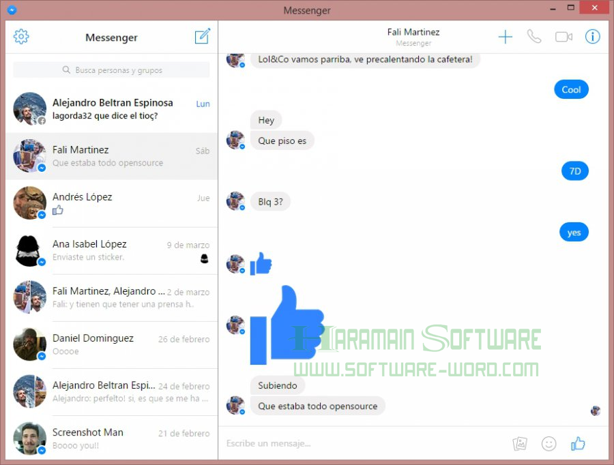Click the 'Blq 3?' message
The image size is (614, 465).
point(270,202)
